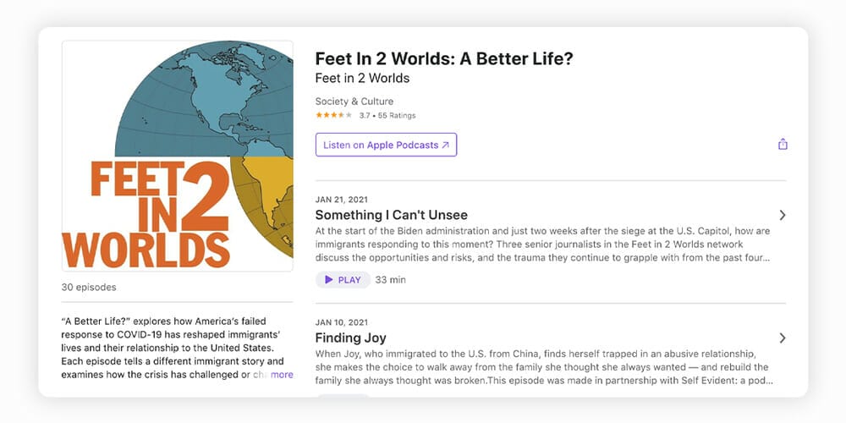Image resolution: width=846 pixels, height=423 pixels.
Task: Click the 30 episodes text
Action: (x=89, y=287)
